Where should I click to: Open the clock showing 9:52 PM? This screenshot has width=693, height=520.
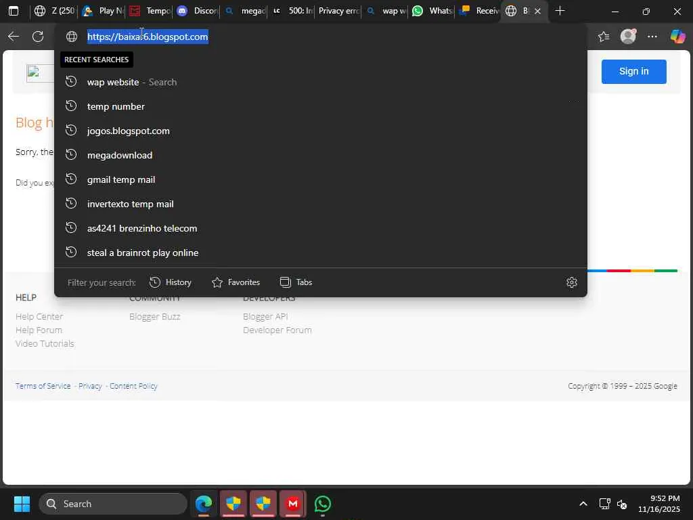click(x=659, y=504)
